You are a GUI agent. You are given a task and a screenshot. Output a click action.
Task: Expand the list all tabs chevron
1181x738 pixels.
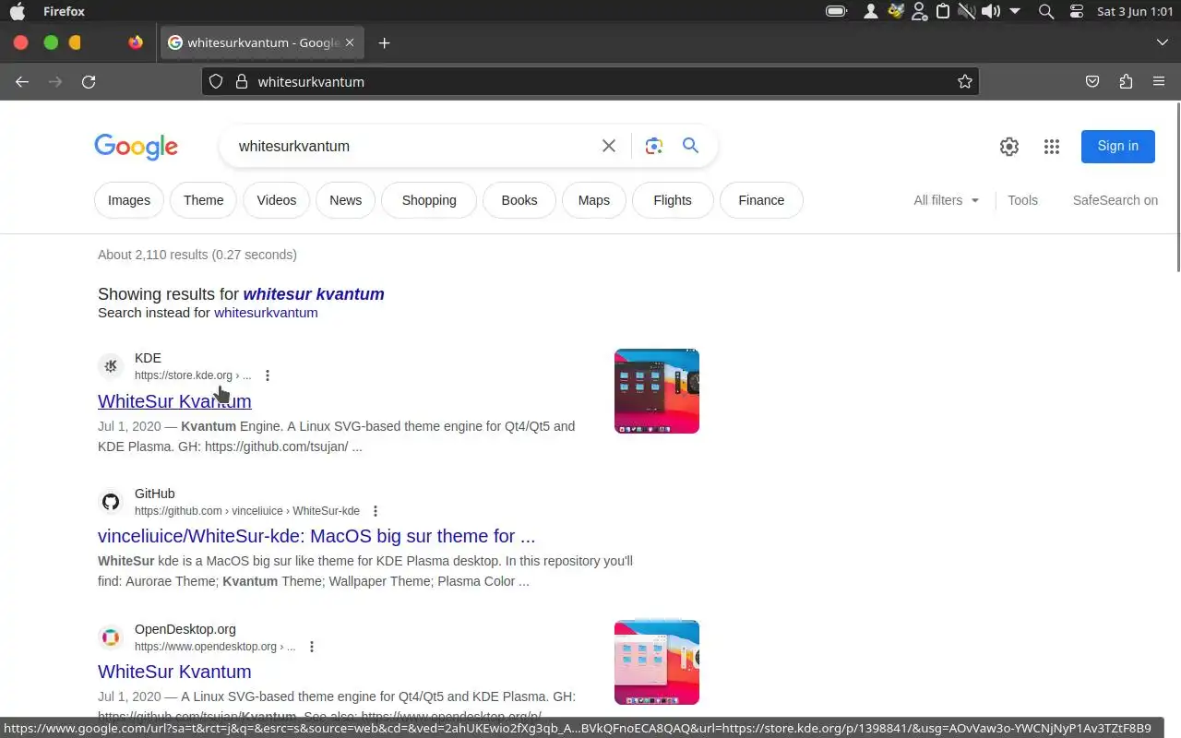[1163, 42]
